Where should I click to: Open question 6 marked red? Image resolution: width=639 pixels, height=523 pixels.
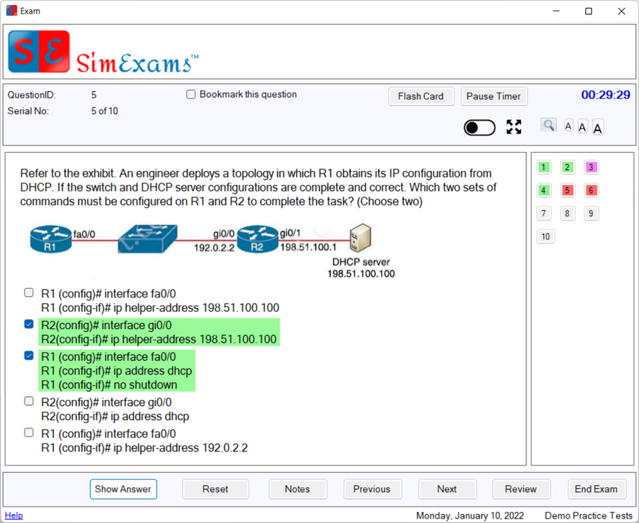click(x=591, y=190)
